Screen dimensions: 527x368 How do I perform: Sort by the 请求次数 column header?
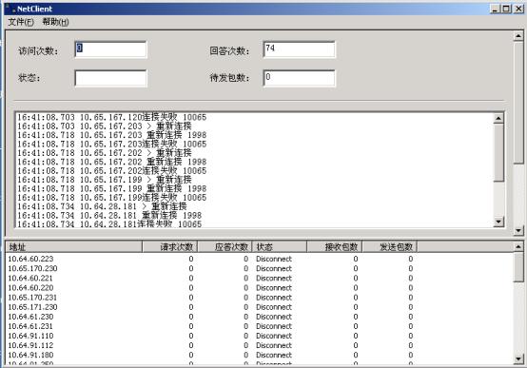[169, 247]
